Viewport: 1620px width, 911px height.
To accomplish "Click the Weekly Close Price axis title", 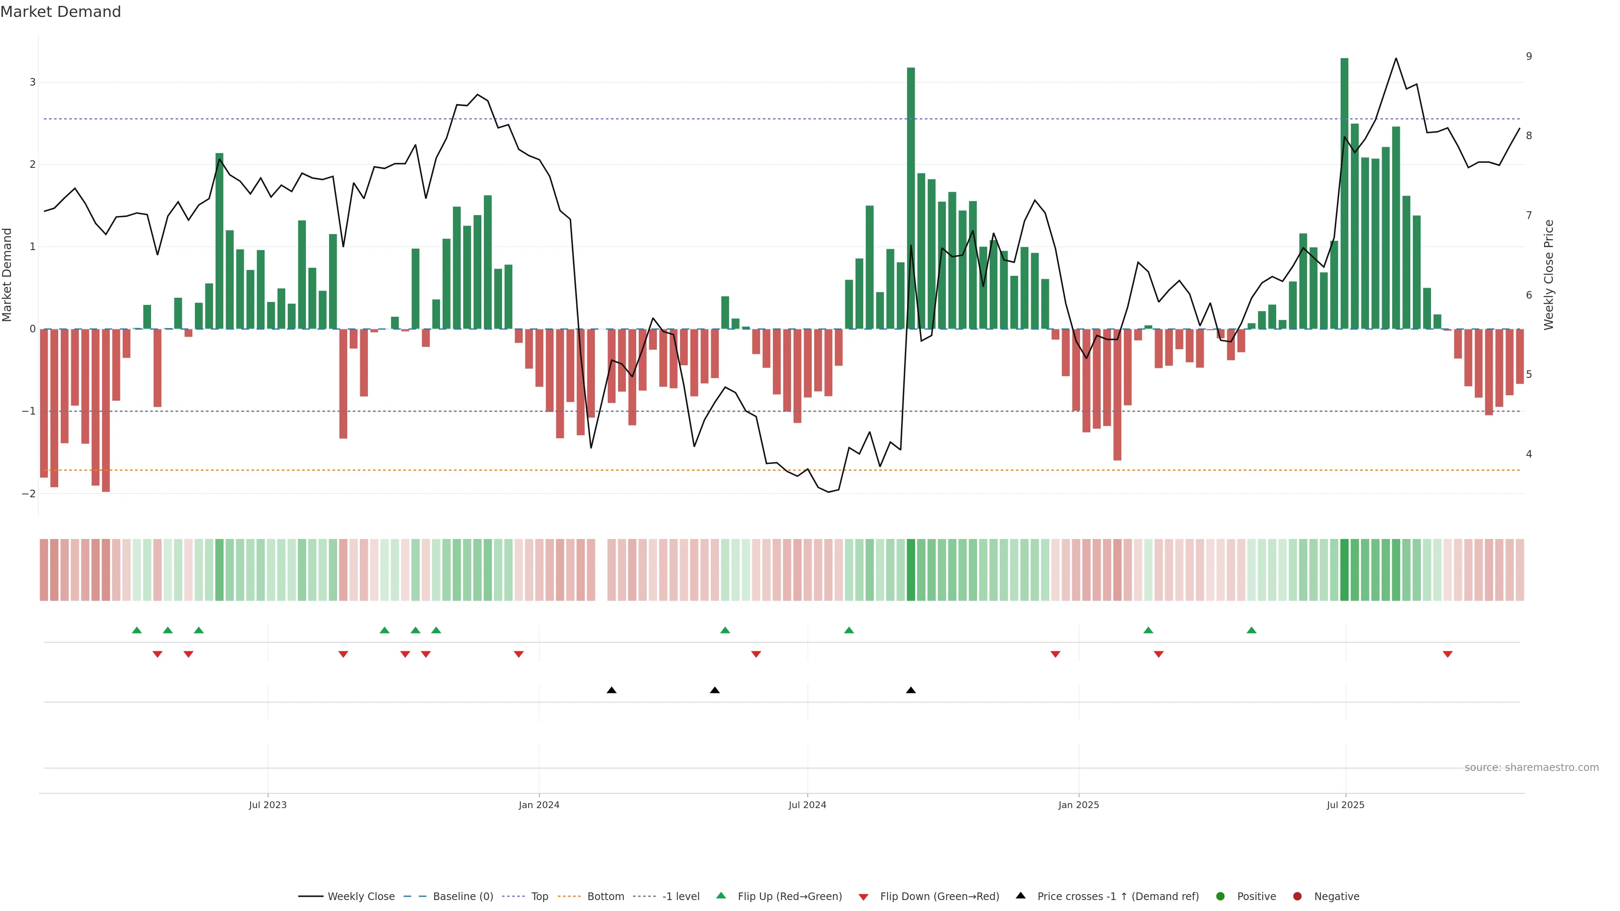I will point(1549,275).
